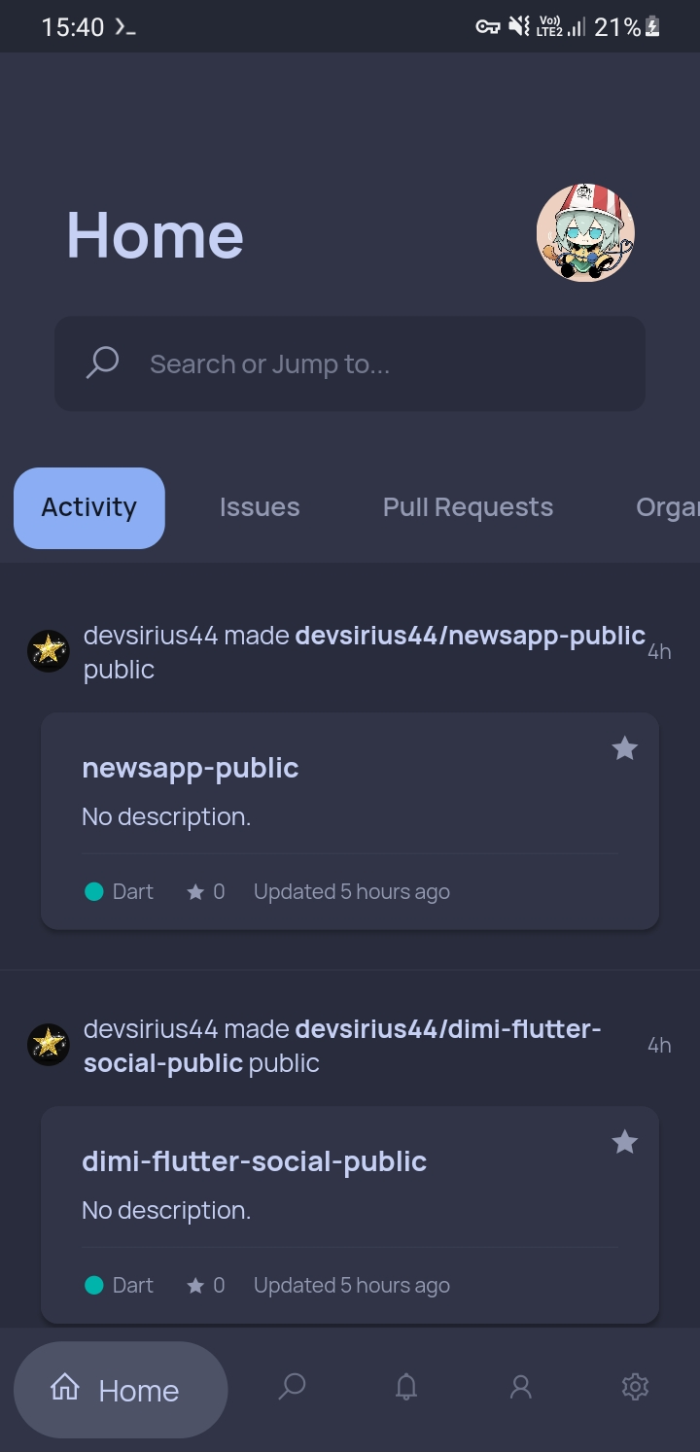Open Search from bottom navigation

coord(292,1387)
